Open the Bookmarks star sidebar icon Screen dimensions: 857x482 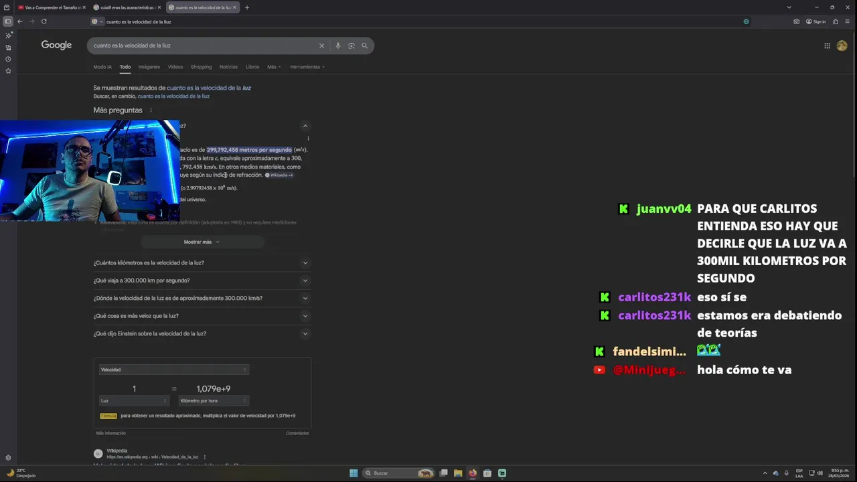coord(8,71)
